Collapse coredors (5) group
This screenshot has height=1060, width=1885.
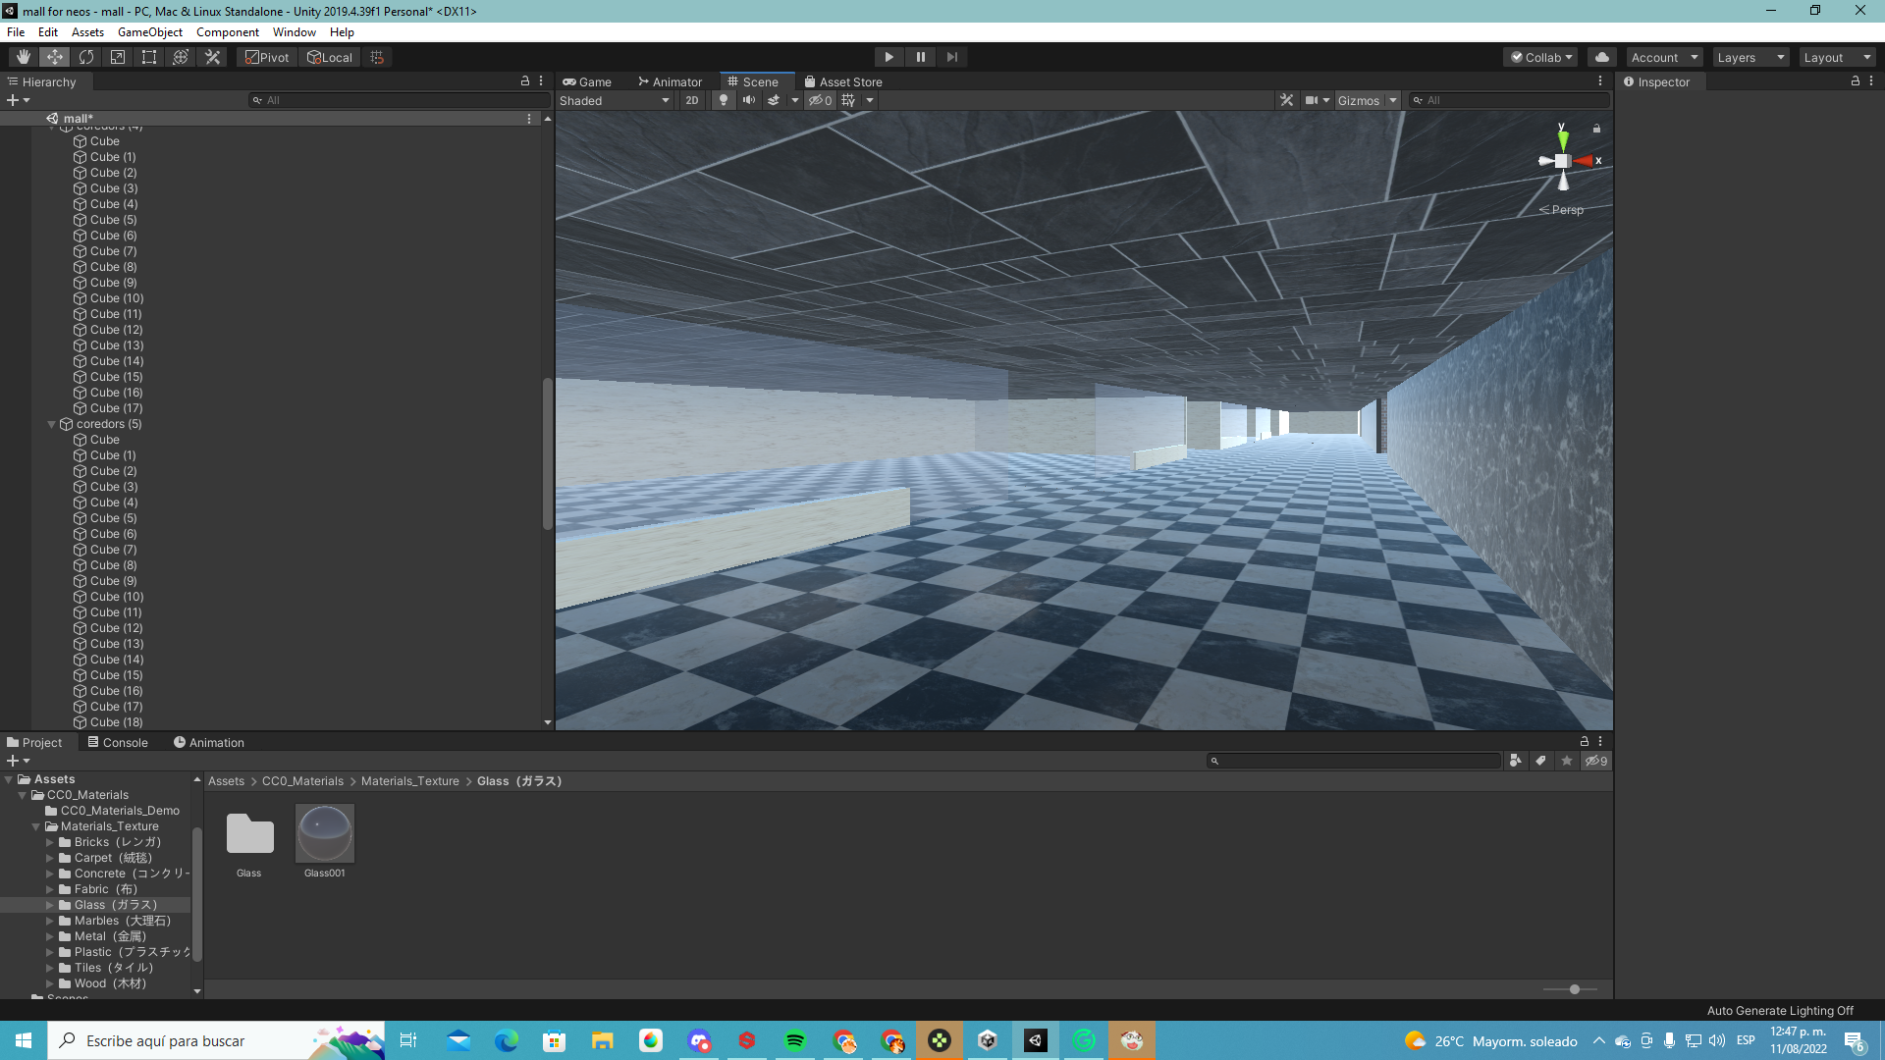click(52, 424)
